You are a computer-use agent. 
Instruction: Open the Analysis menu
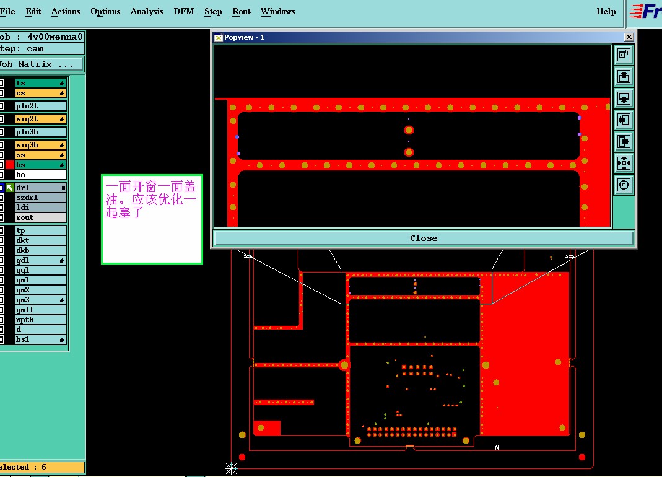147,11
